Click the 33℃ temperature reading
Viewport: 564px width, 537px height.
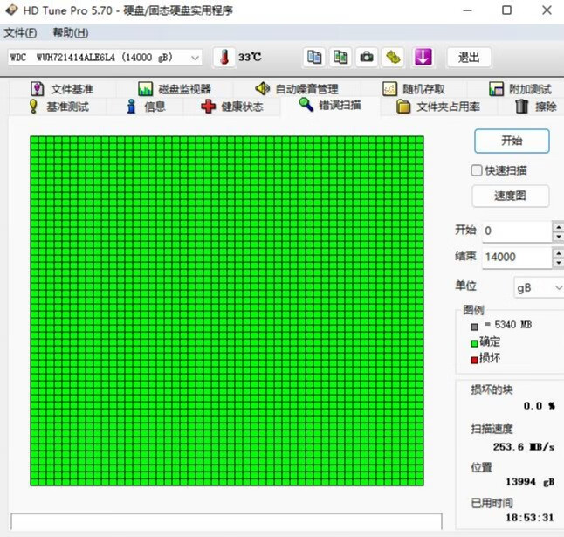(250, 57)
